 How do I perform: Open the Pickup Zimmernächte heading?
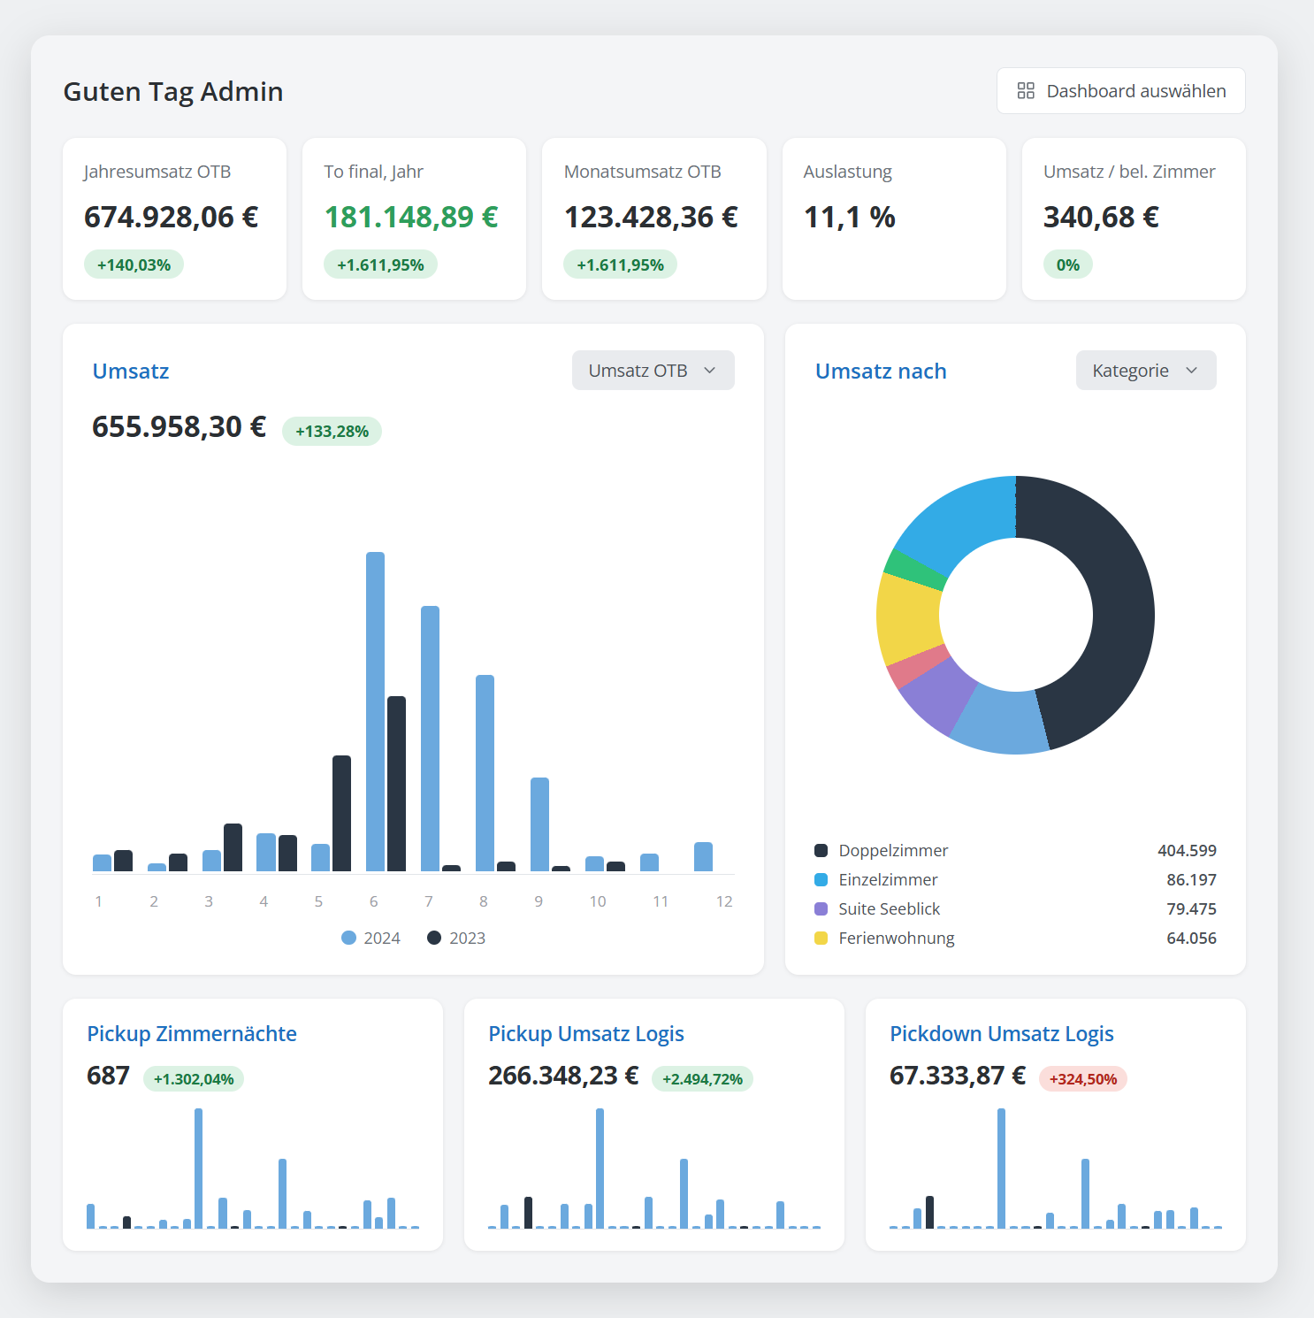[x=192, y=1033]
